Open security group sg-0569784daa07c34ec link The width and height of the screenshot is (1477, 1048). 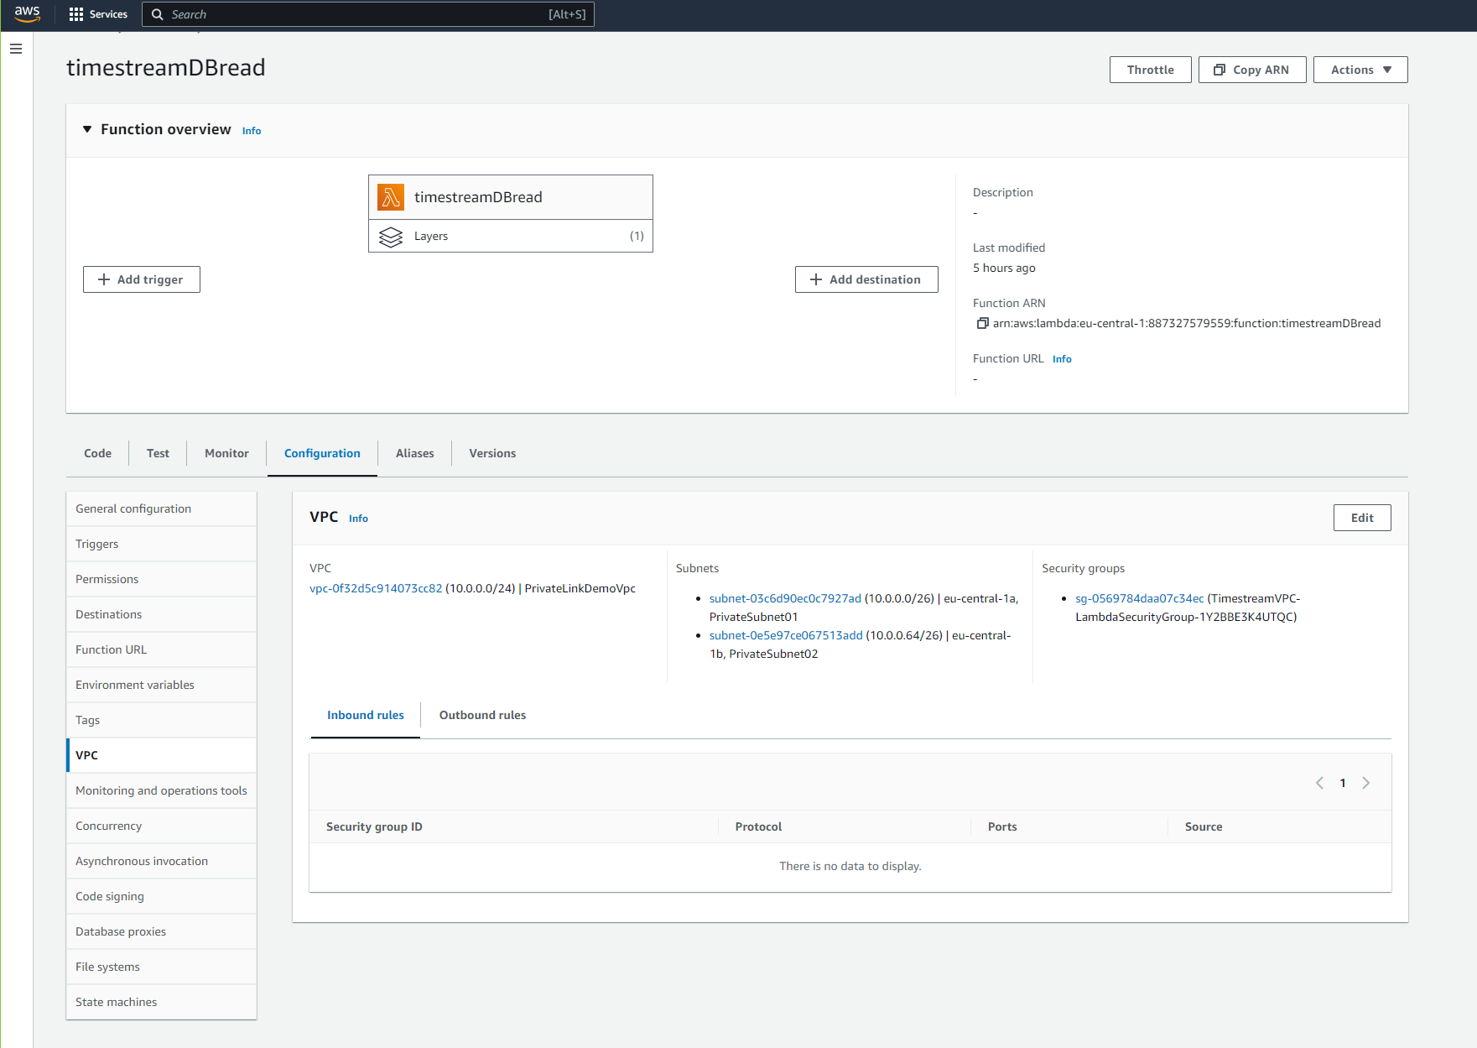(1140, 598)
